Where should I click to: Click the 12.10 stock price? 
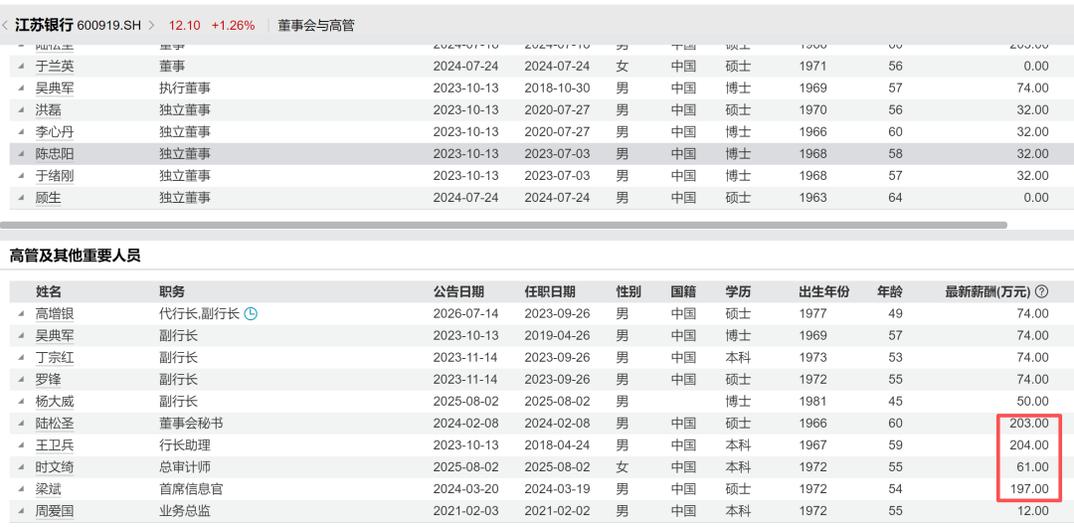184,26
